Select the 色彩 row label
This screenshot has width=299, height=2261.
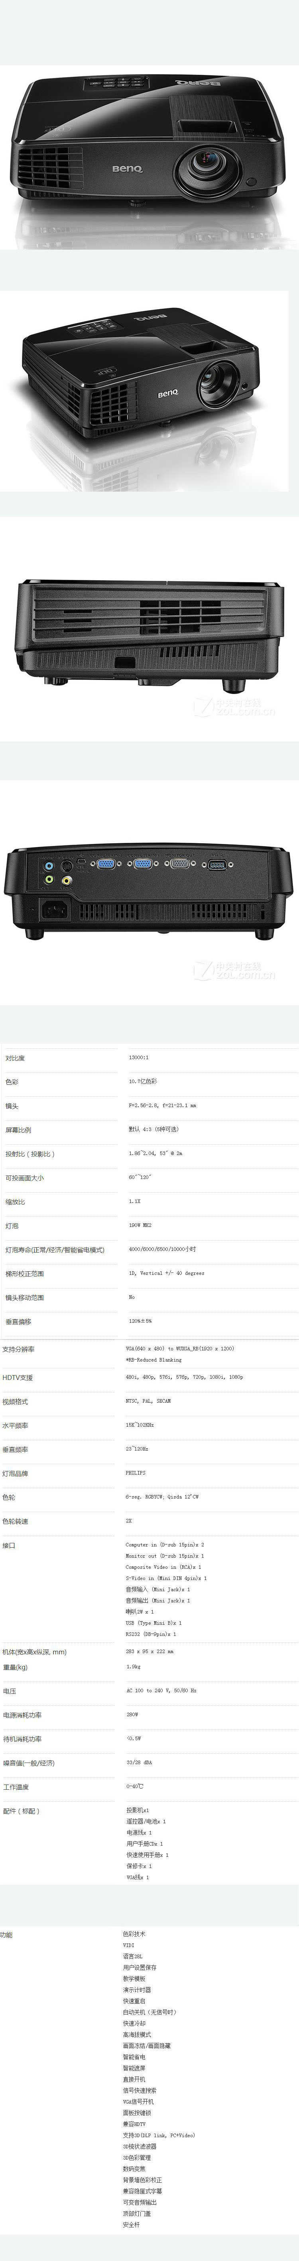click(x=12, y=1082)
